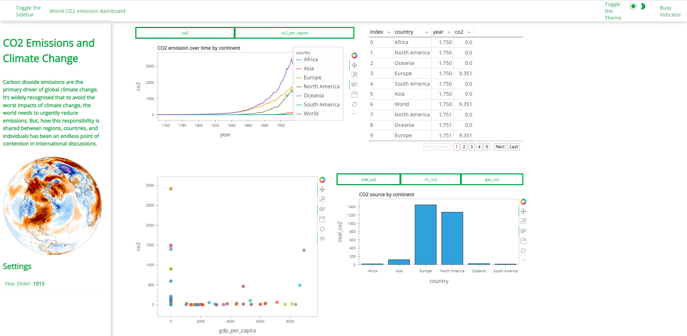The image size is (687, 336).
Task: Sort the table by the country column
Action: click(404, 32)
